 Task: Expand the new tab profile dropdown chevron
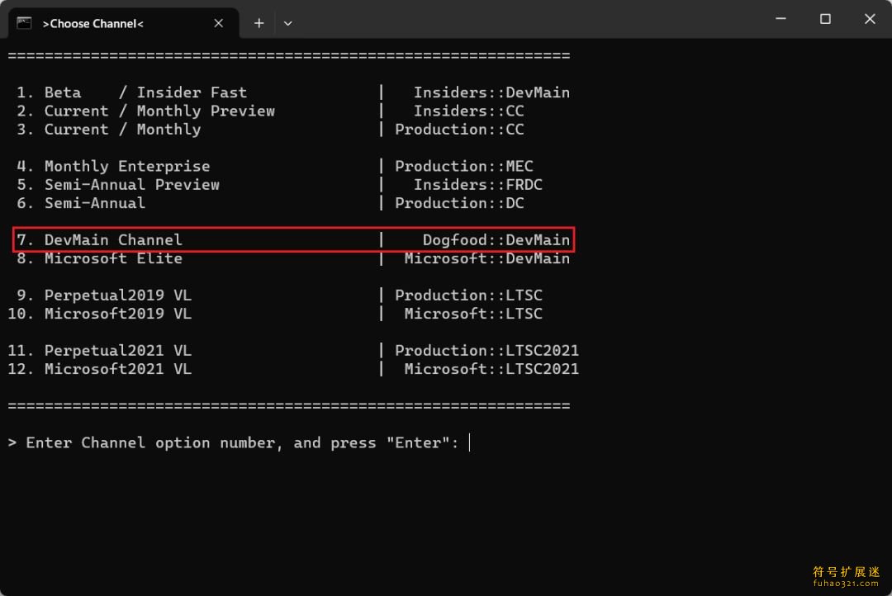[x=287, y=23]
